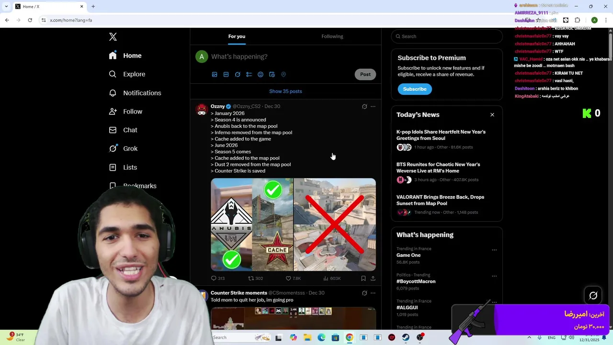This screenshot has height=345, width=613.
Task: Click the floating Grok button
Action: coord(593,296)
